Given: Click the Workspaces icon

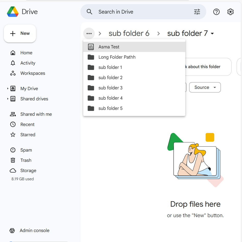Looking at the screenshot, I should pos(13,73).
